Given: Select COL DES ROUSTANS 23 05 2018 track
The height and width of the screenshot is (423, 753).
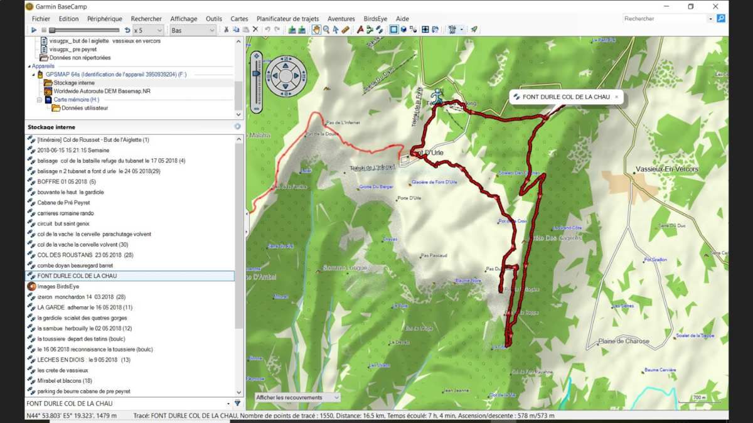Looking at the screenshot, I should pos(85,255).
